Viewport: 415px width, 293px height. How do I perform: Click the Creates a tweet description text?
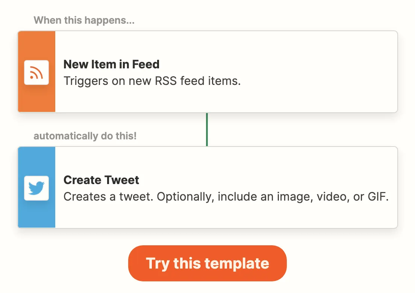(226, 197)
